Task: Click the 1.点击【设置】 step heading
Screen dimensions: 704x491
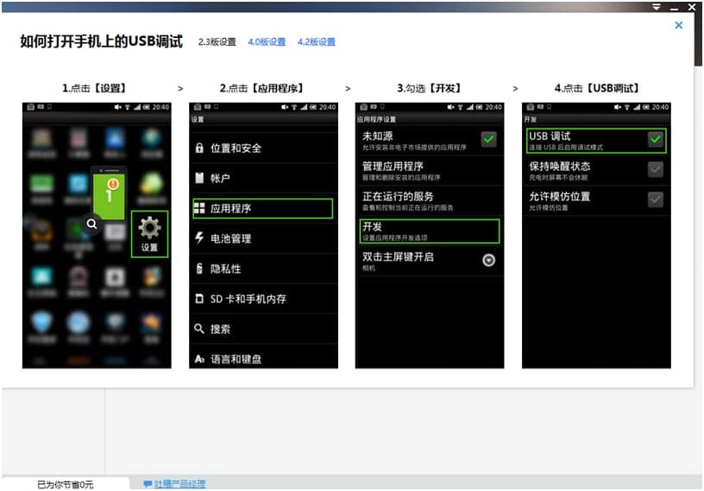Action: pos(94,88)
